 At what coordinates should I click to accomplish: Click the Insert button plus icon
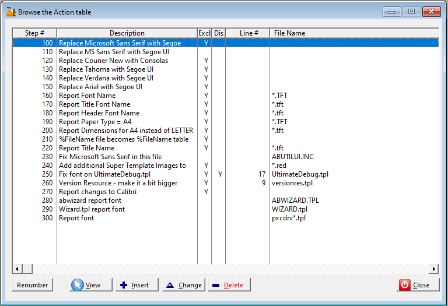[x=124, y=285]
